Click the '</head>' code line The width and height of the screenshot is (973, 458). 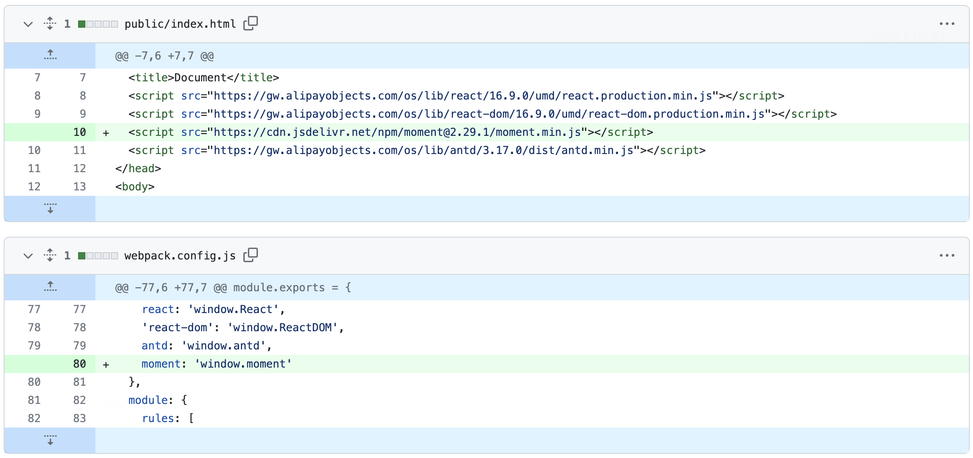pyautogui.click(x=532, y=169)
